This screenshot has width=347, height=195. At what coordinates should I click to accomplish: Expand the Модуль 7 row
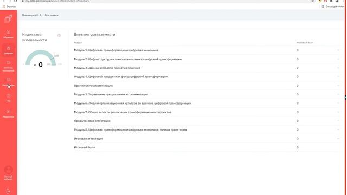pyautogui.click(x=338, y=112)
